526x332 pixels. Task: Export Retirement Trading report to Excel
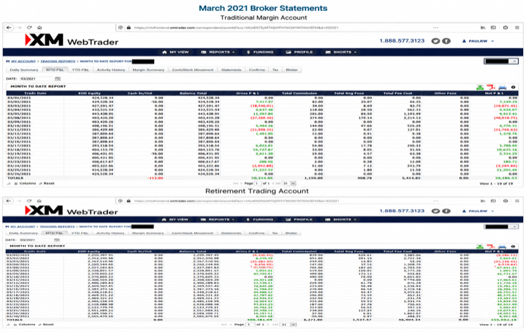[x=480, y=246]
